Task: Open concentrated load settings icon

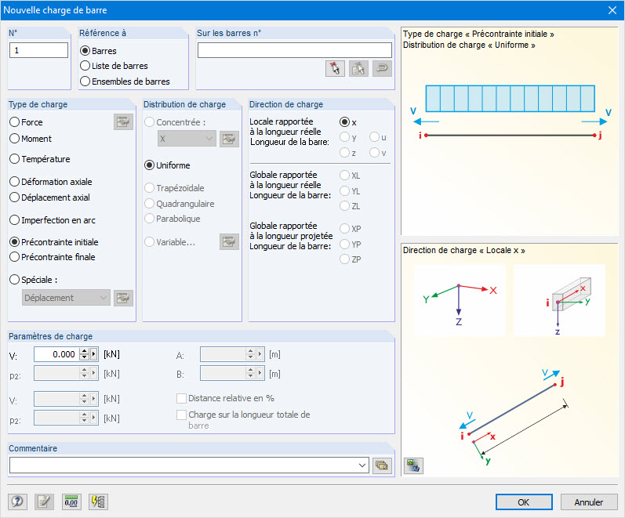Action: 229,139
